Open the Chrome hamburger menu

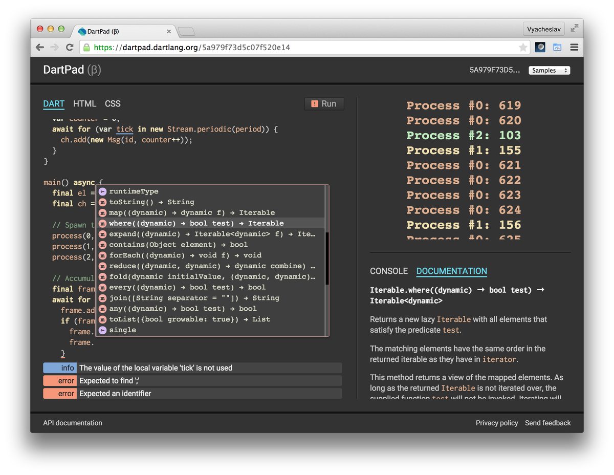574,47
